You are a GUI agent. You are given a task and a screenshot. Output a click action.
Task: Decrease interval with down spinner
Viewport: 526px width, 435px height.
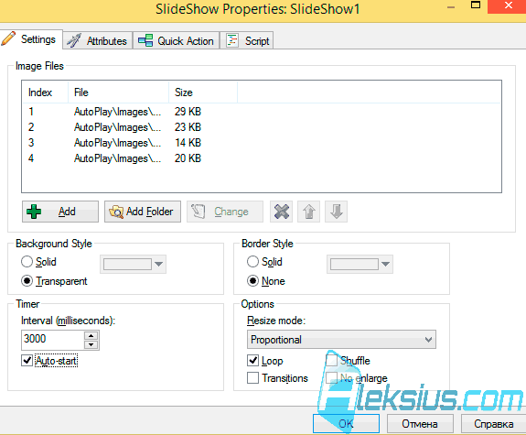pos(91,344)
